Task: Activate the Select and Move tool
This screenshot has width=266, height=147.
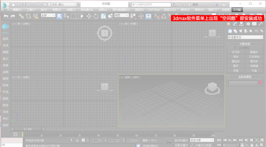Action: [x=89, y=16]
